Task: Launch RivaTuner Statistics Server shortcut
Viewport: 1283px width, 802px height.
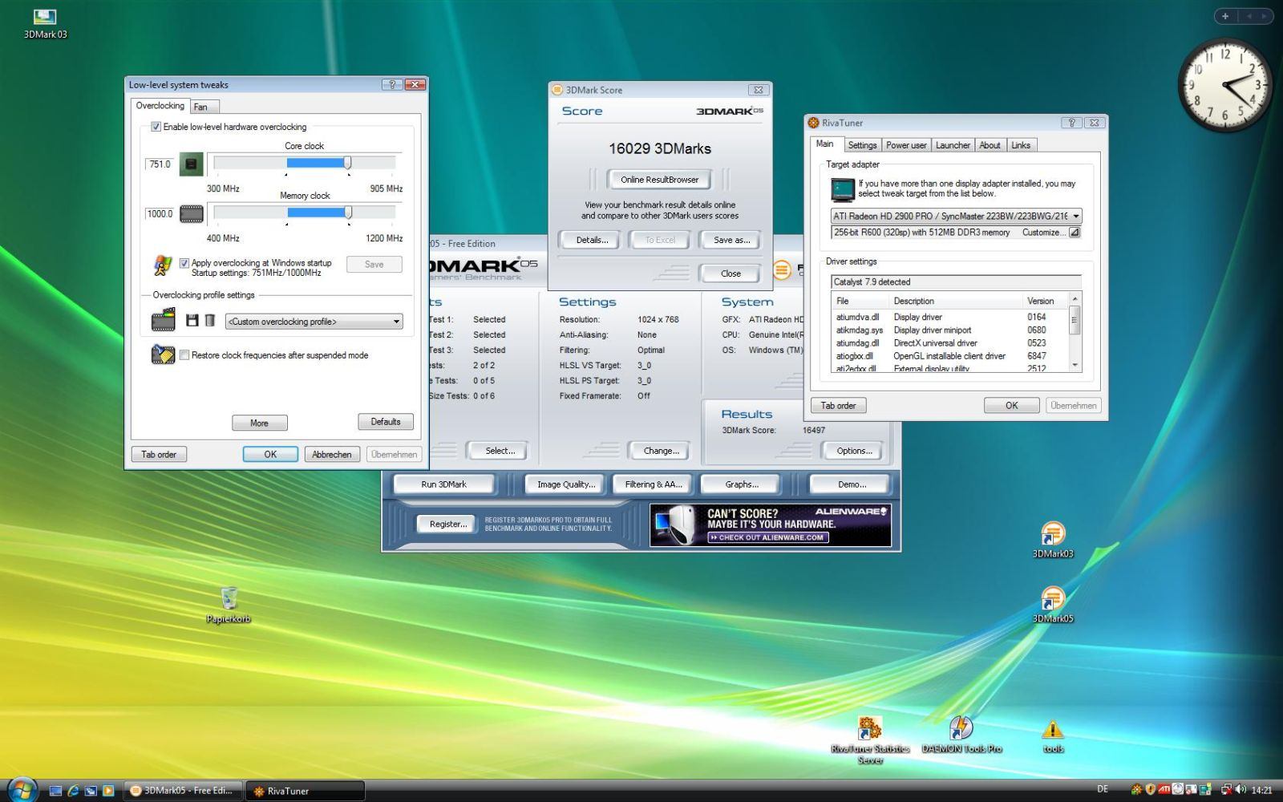Action: tap(870, 739)
